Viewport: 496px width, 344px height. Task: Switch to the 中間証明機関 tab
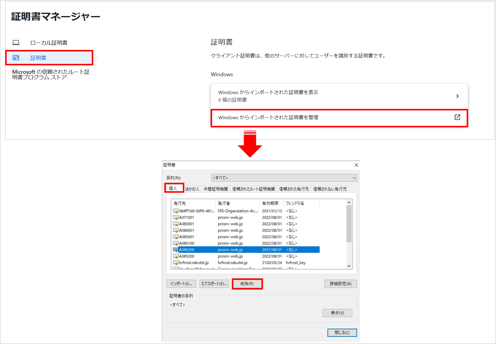(216, 189)
